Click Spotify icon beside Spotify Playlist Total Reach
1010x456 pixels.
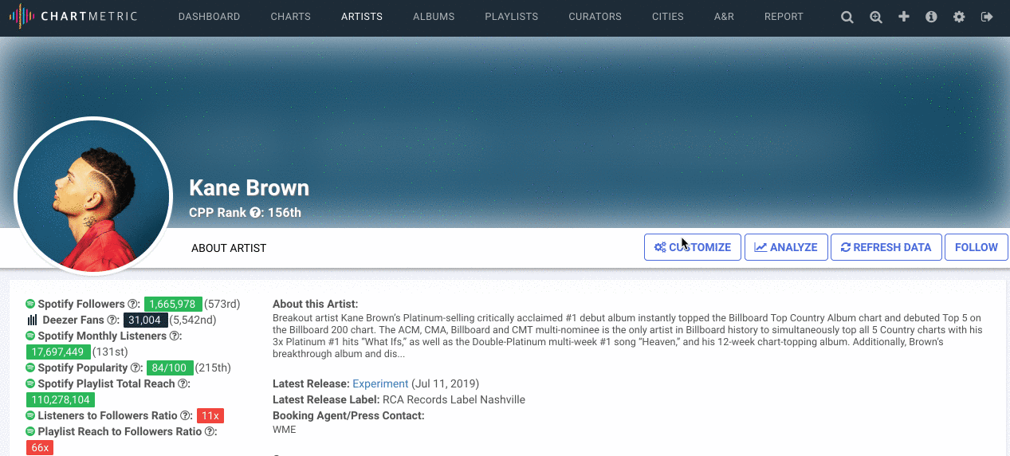[30, 383]
